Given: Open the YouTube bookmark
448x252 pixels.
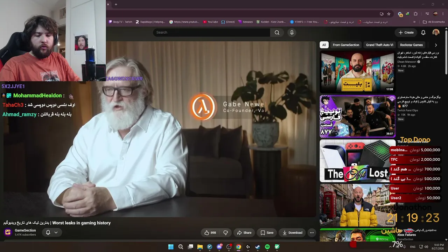Looking at the screenshot, I should (210, 22).
